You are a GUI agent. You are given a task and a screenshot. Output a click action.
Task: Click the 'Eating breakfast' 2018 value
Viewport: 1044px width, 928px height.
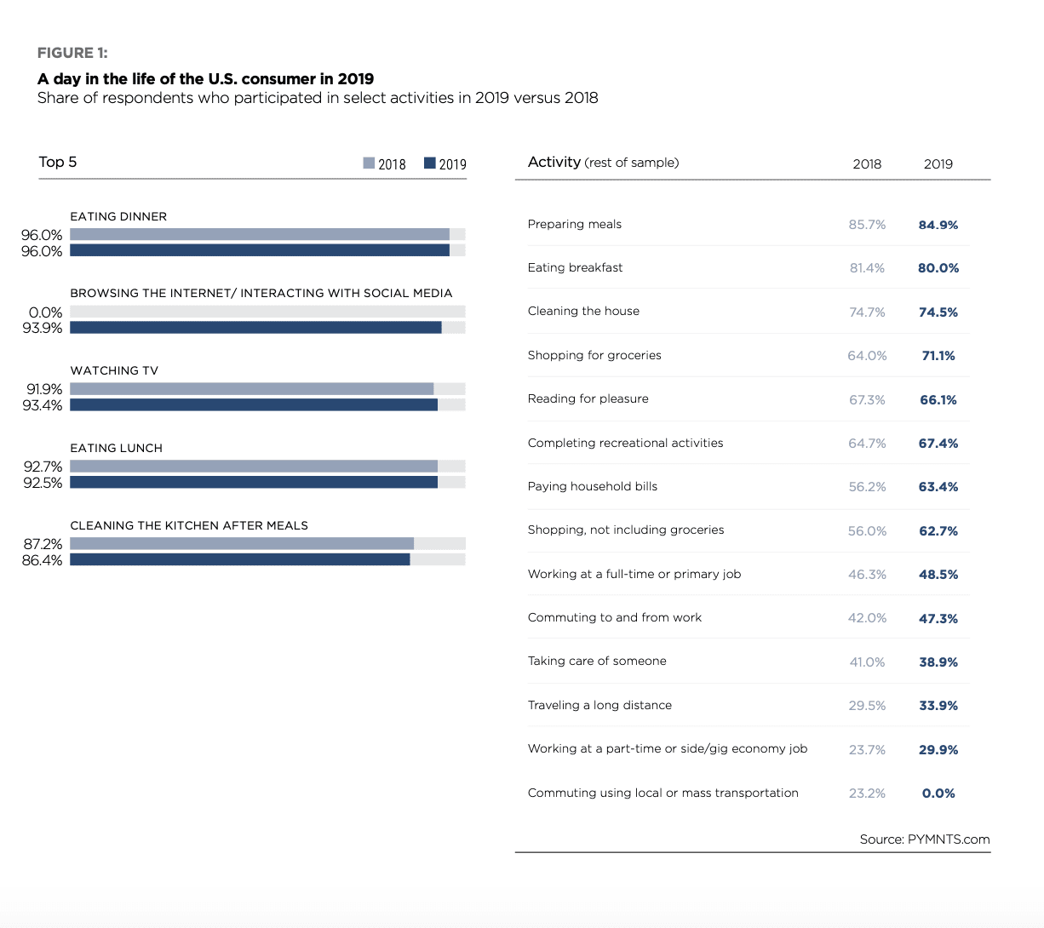tap(867, 268)
